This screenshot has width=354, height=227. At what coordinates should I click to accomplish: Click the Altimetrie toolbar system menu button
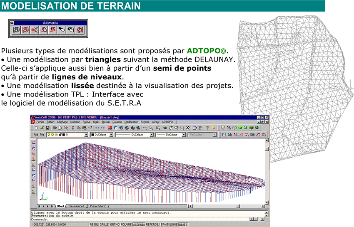pyautogui.click(x=12, y=23)
